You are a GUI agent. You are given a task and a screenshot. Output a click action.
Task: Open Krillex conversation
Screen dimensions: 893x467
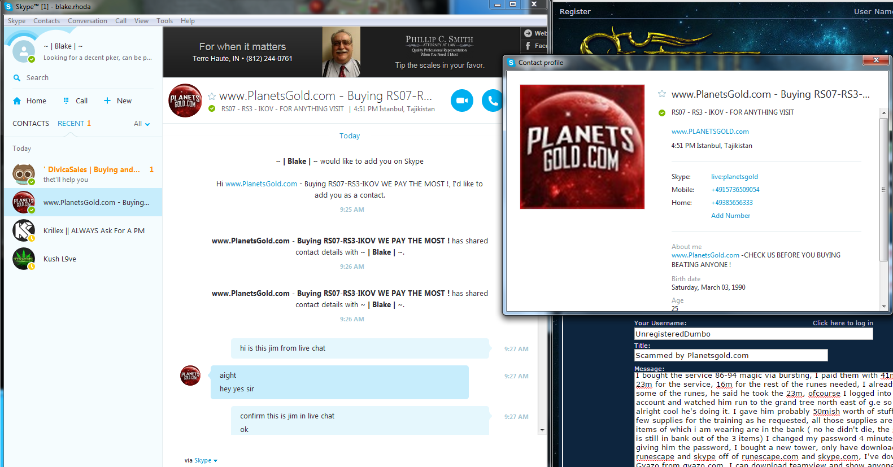(x=83, y=230)
